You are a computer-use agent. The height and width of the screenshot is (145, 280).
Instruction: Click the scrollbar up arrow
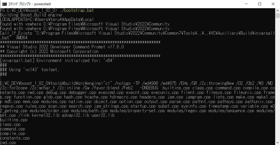[278, 10]
